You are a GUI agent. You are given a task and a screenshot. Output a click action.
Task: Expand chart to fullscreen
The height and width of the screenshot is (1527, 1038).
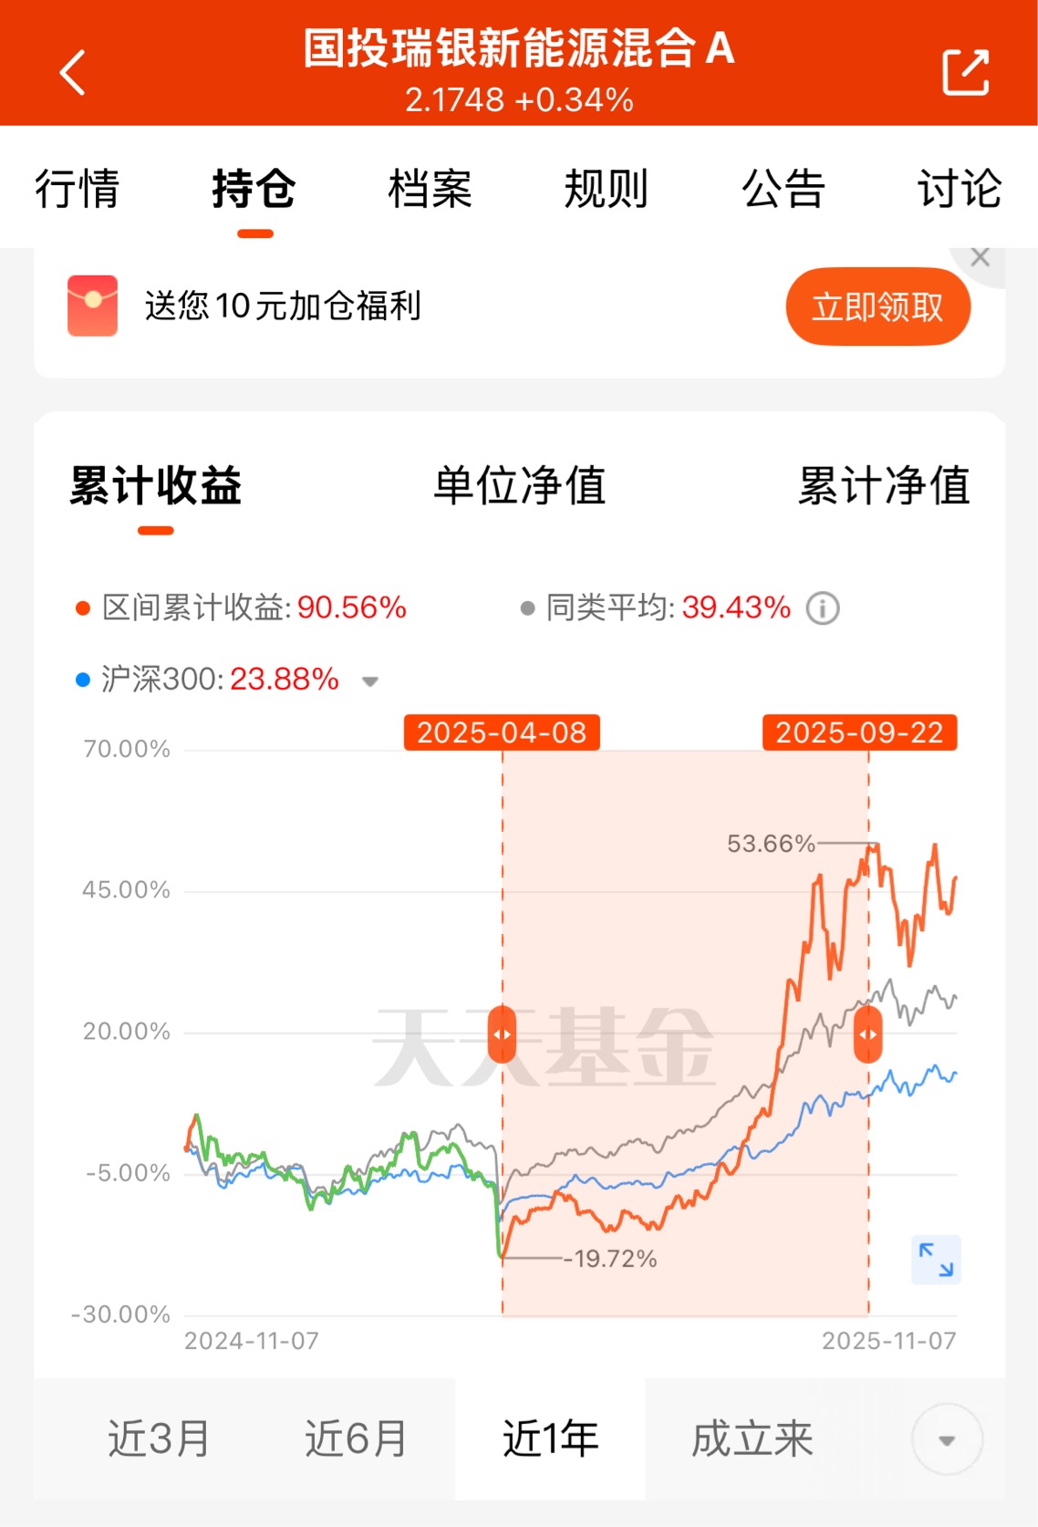[936, 1260]
